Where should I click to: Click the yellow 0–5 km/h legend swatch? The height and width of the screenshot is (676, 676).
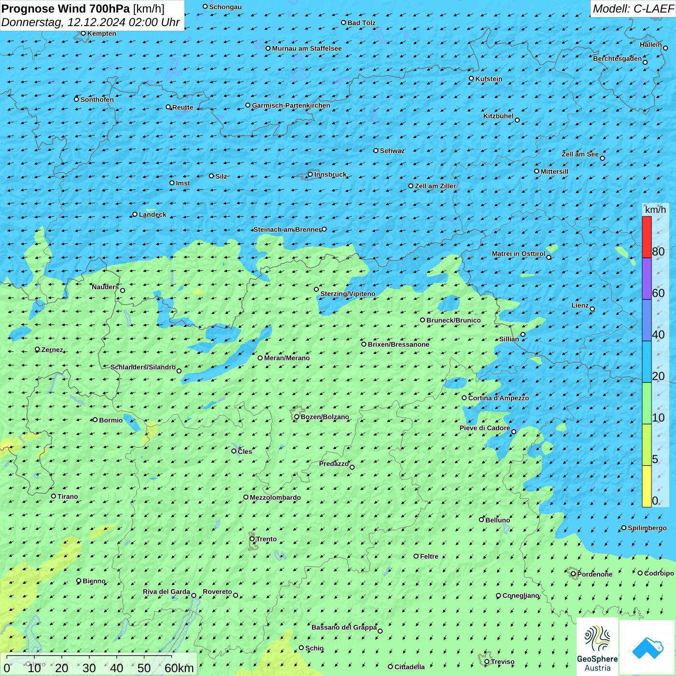tap(647, 486)
